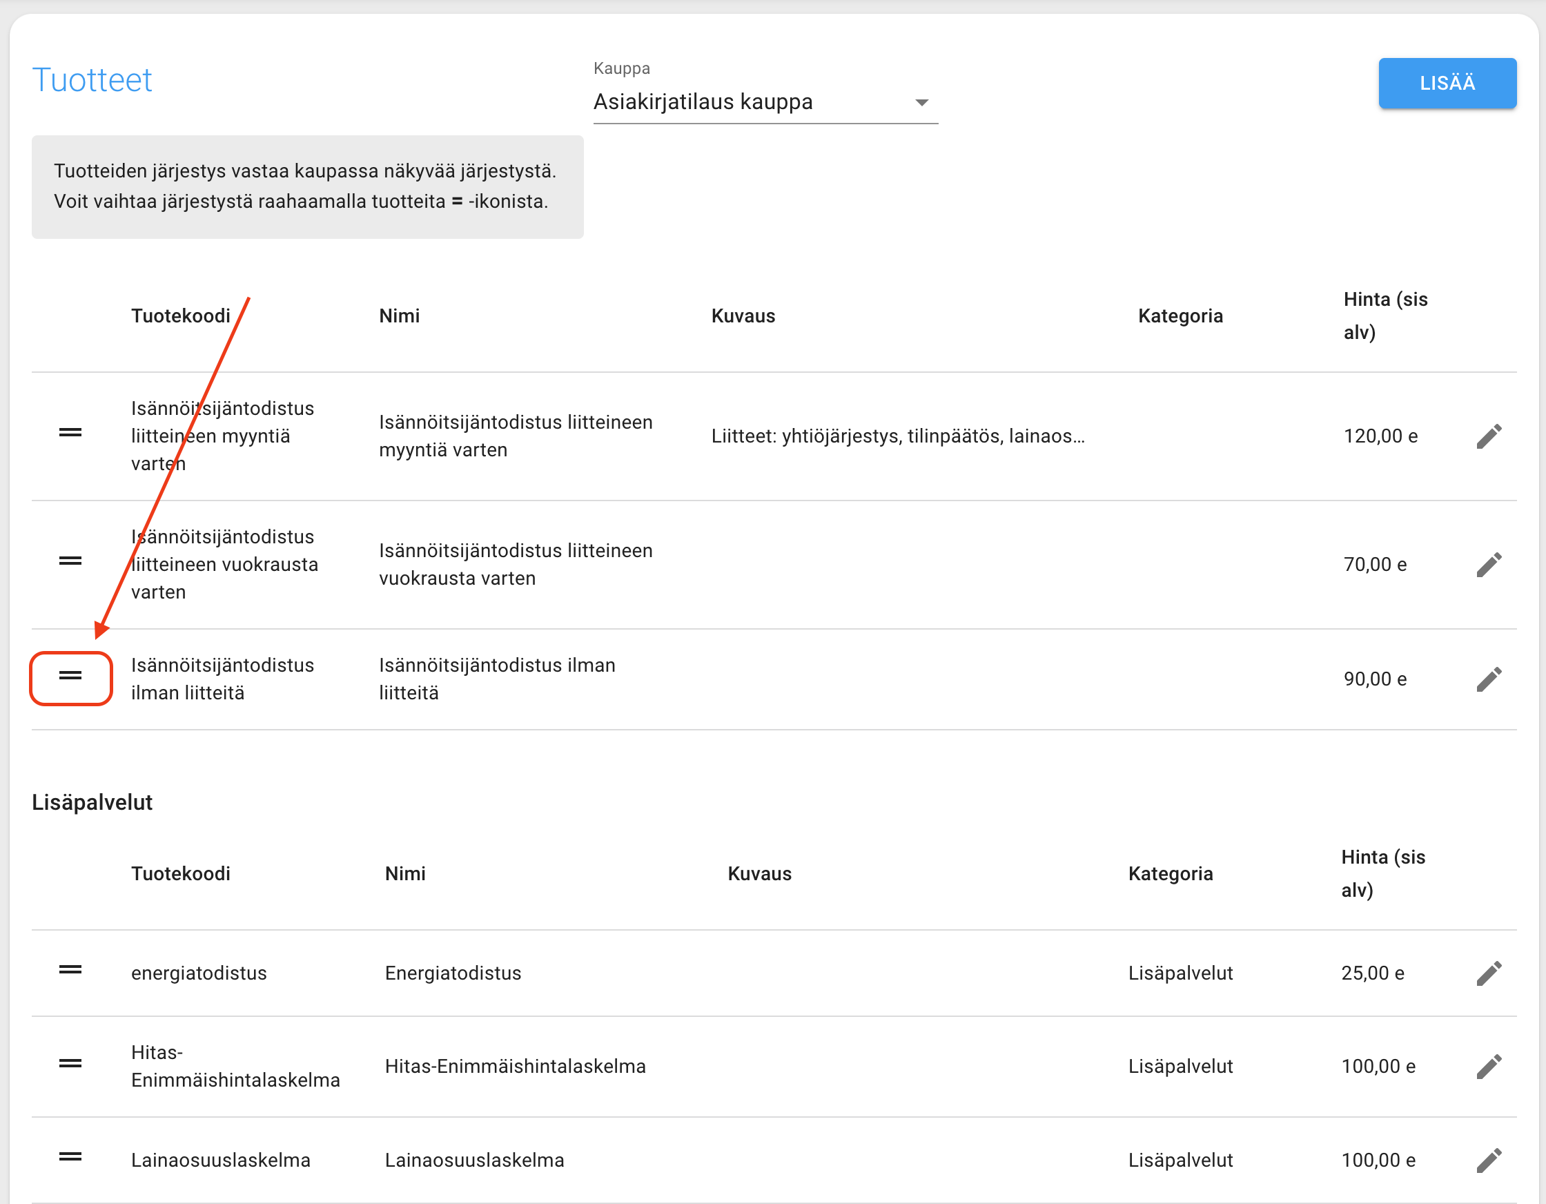Edit the 120,00 e product with pencil

click(1489, 436)
